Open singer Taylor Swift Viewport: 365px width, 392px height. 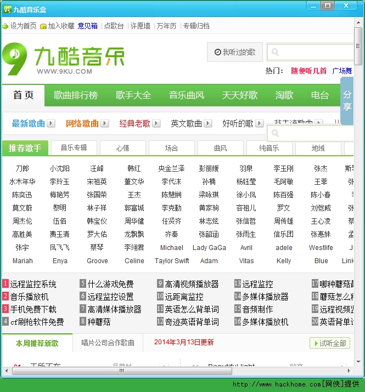[172, 261]
